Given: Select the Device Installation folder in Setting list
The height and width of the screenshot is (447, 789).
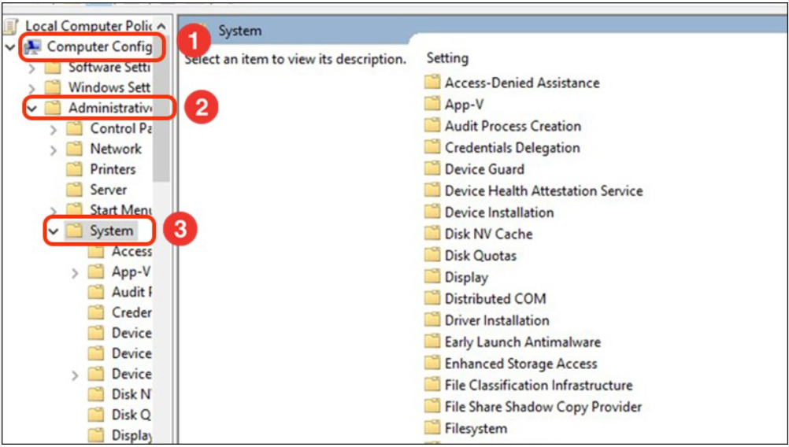Looking at the screenshot, I should tap(489, 212).
